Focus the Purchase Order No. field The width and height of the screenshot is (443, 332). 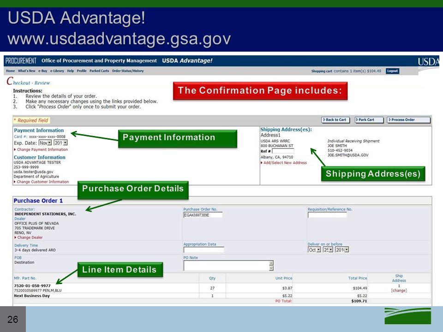[x=203, y=215]
